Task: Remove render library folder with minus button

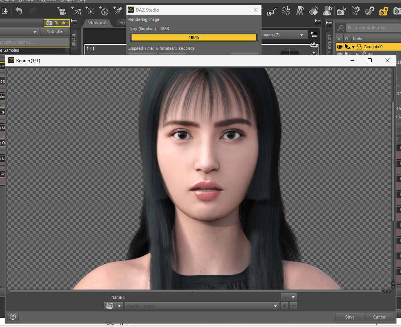Action: (293, 306)
